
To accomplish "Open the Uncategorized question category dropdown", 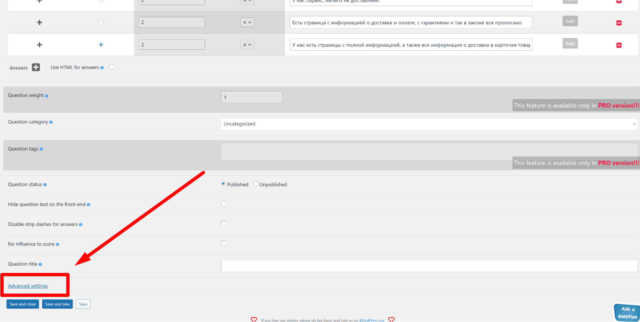I will click(x=429, y=124).
